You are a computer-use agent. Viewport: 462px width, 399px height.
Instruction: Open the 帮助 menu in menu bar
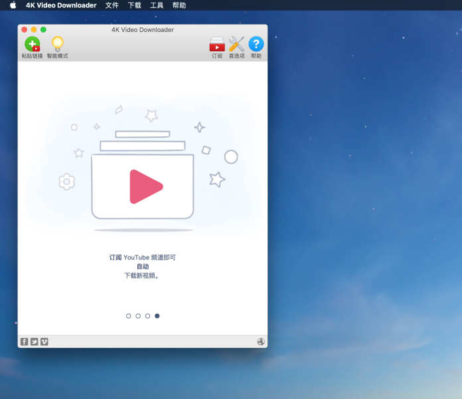point(179,5)
